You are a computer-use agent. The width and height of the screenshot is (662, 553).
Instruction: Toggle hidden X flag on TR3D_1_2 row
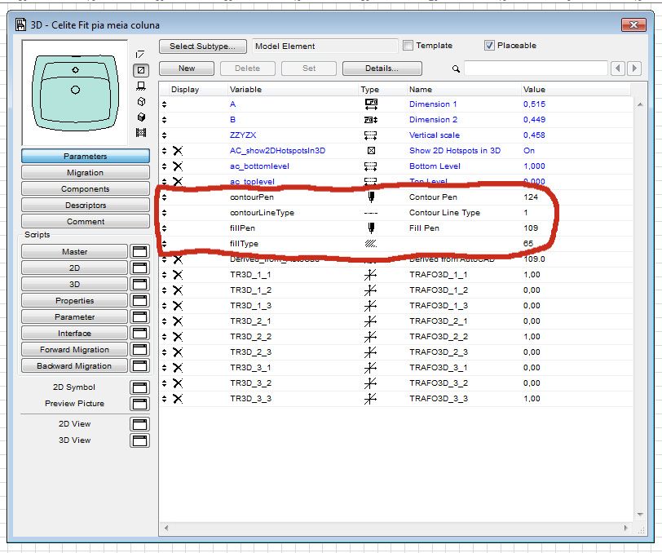coord(178,290)
